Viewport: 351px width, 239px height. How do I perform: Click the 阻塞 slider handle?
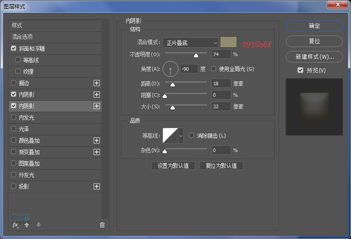pyautogui.click(x=165, y=96)
